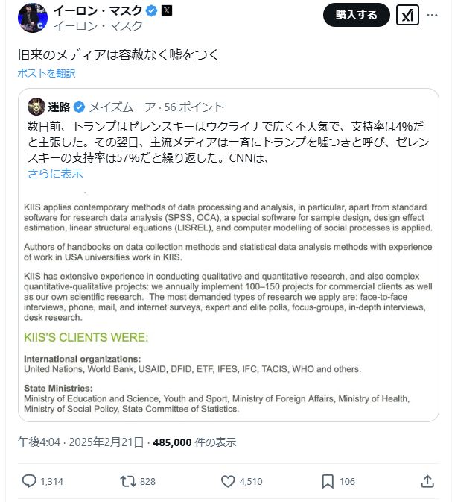Bookmark this post
This screenshot has width=452, height=502.
click(x=328, y=481)
